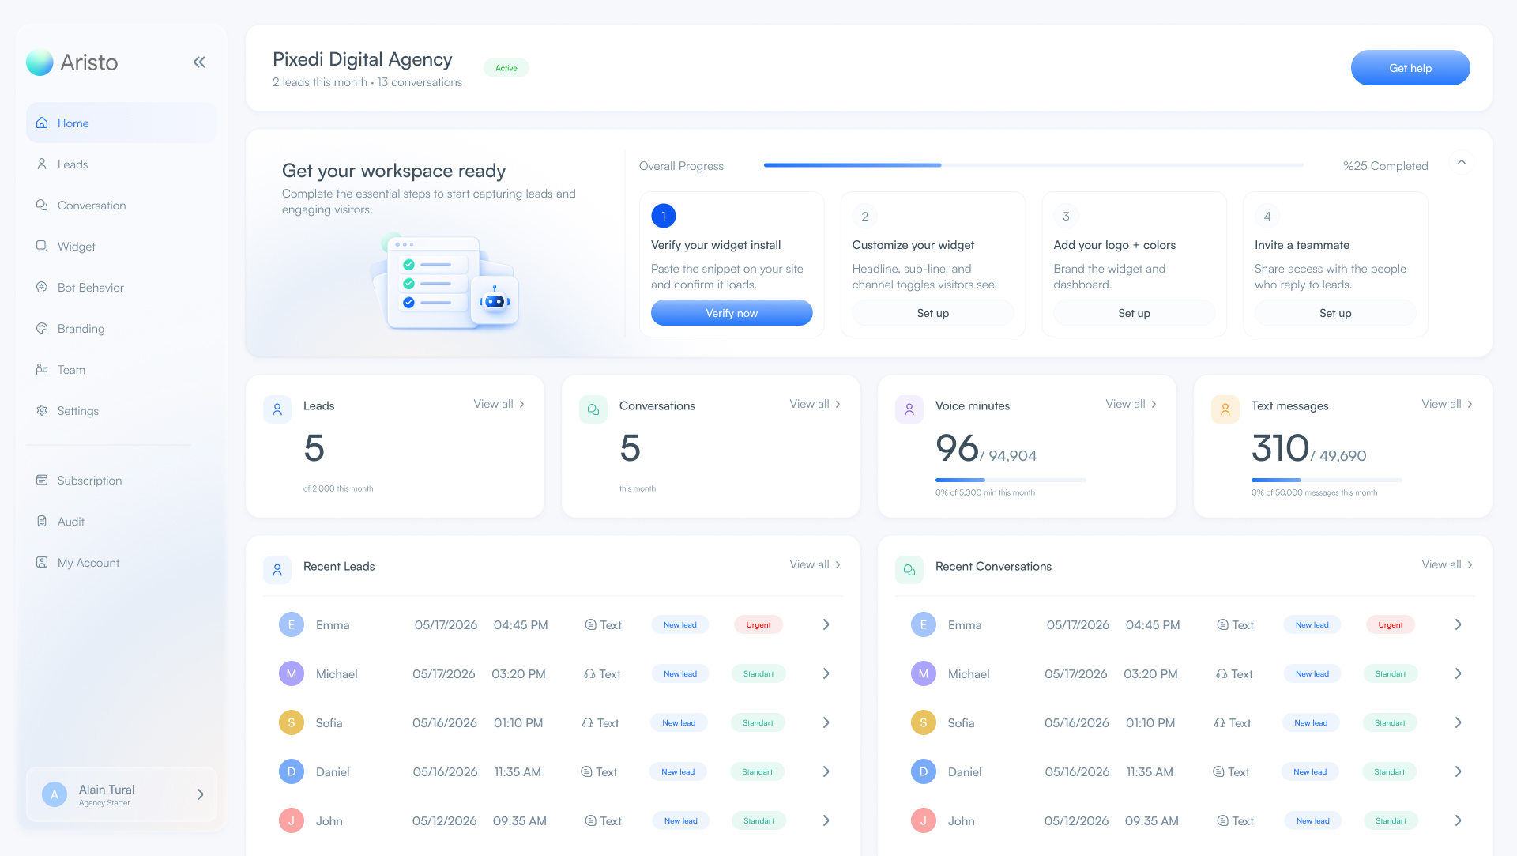Click the Verify now button

[732, 313]
